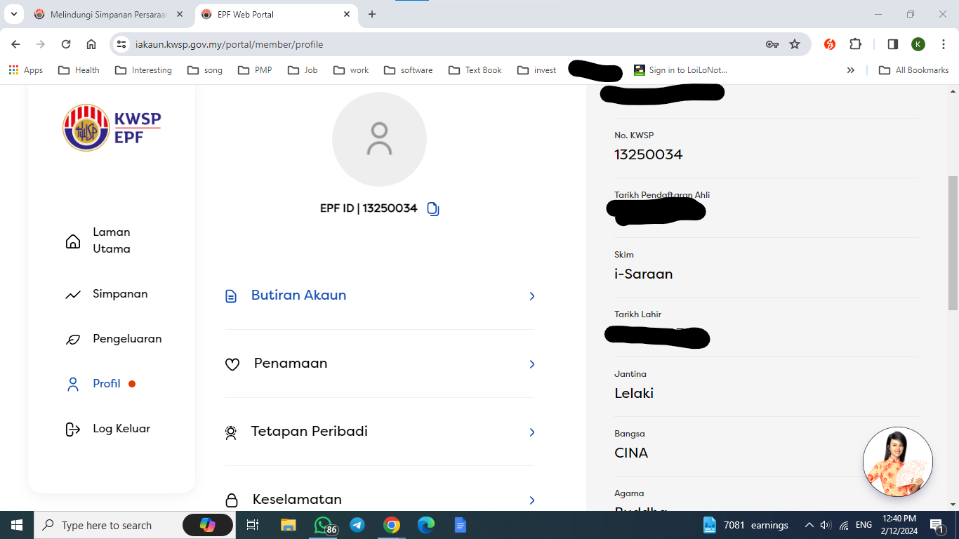The width and height of the screenshot is (959, 539).
Task: Toggle the browser side panel
Action: (892, 44)
